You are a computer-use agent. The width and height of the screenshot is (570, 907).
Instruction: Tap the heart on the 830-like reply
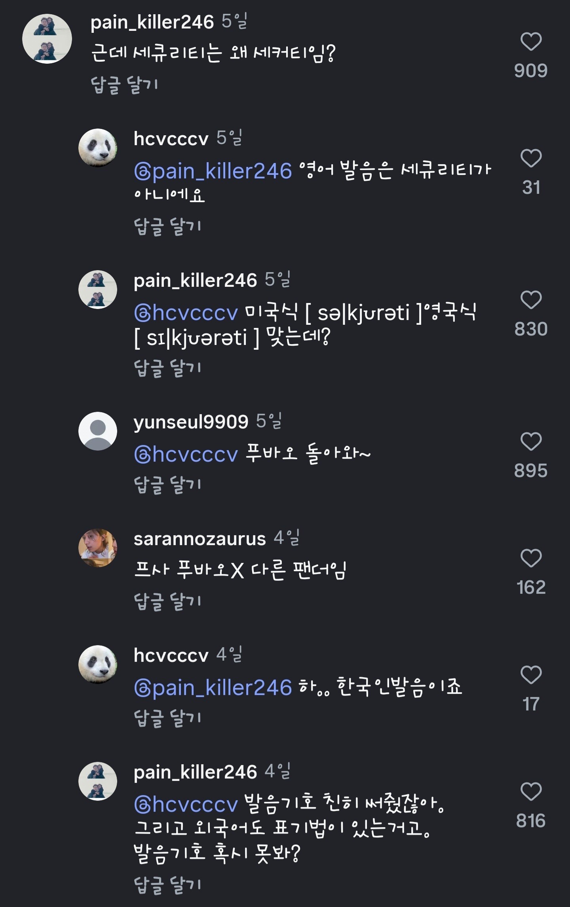[530, 300]
